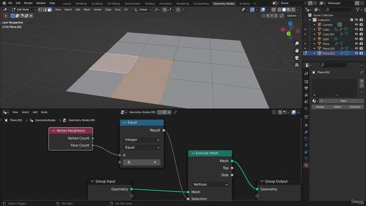Hide Plane.001 in viewport

point(356,48)
